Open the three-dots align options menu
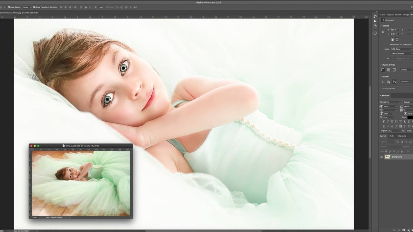The width and height of the screenshot is (413, 232). point(102,7)
